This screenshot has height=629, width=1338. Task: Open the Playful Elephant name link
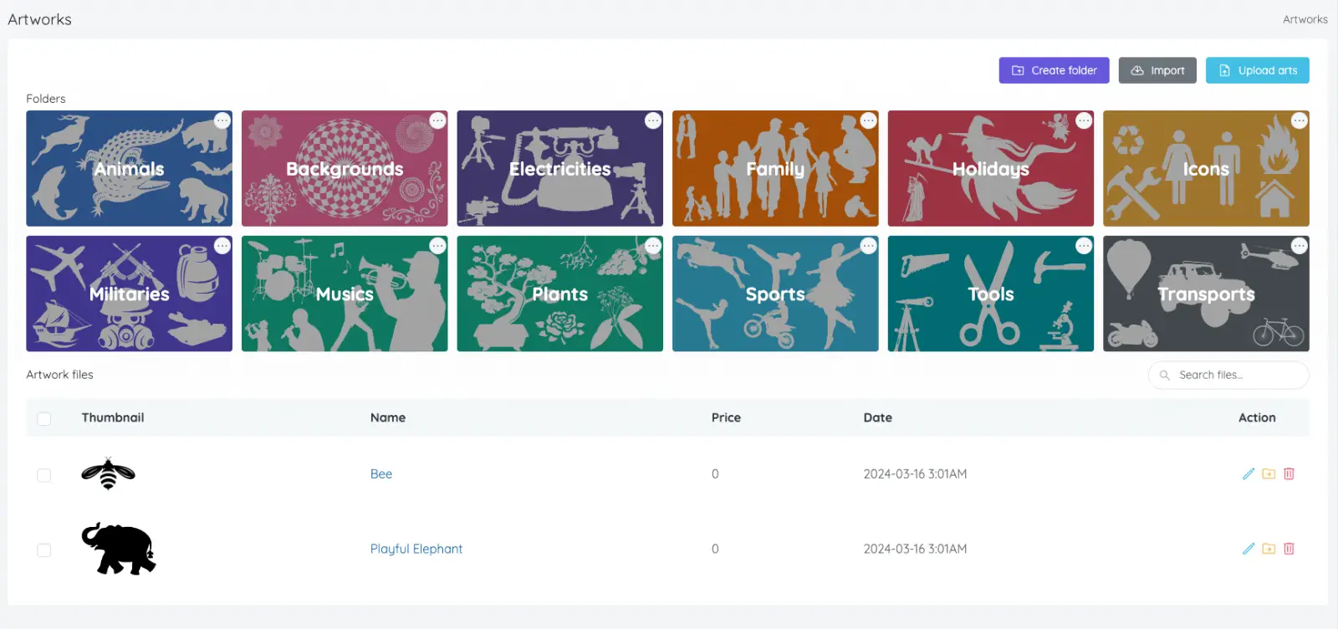coord(416,549)
